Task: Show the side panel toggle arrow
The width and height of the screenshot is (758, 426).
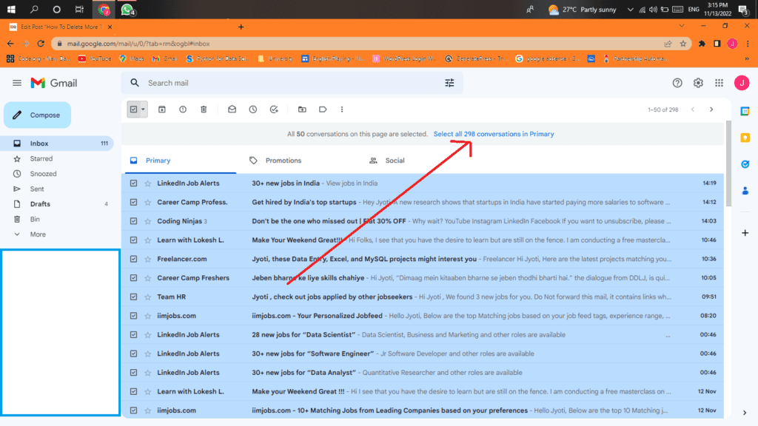Action: 745,413
